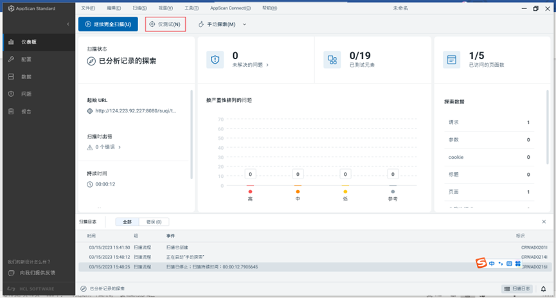This screenshot has width=556, height=298.
Task: Open the 帮助(H) menu
Action: [x=269, y=8]
